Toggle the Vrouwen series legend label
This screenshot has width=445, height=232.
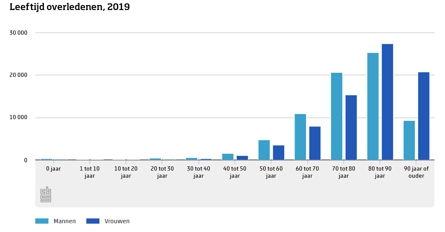point(116,221)
